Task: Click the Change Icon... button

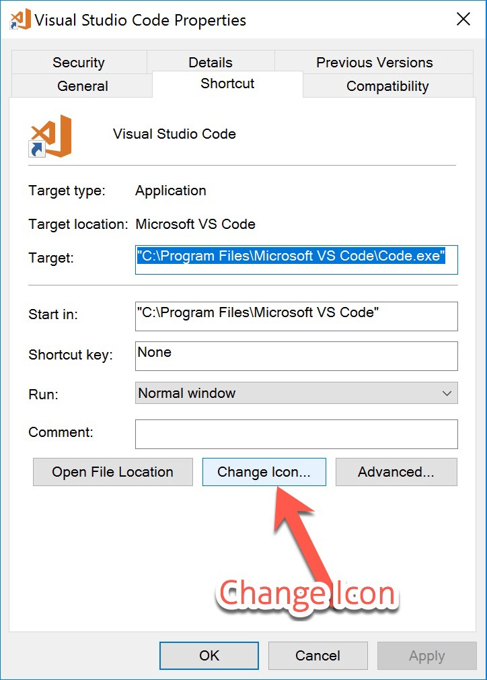Action: [x=264, y=472]
